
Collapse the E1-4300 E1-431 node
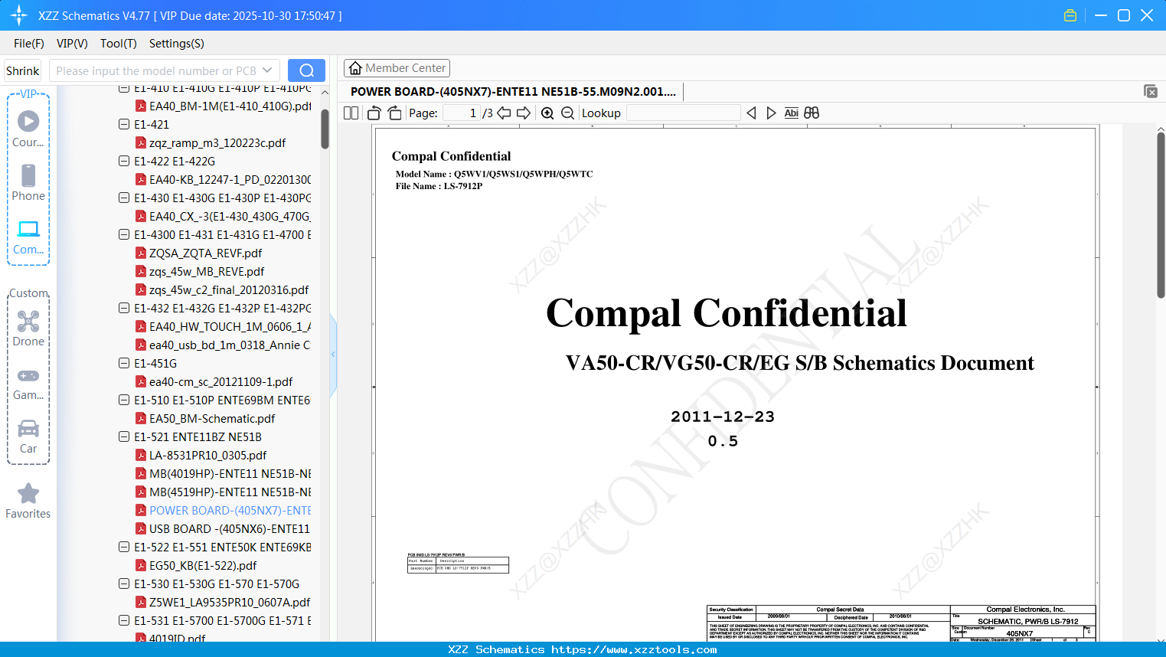click(x=124, y=234)
